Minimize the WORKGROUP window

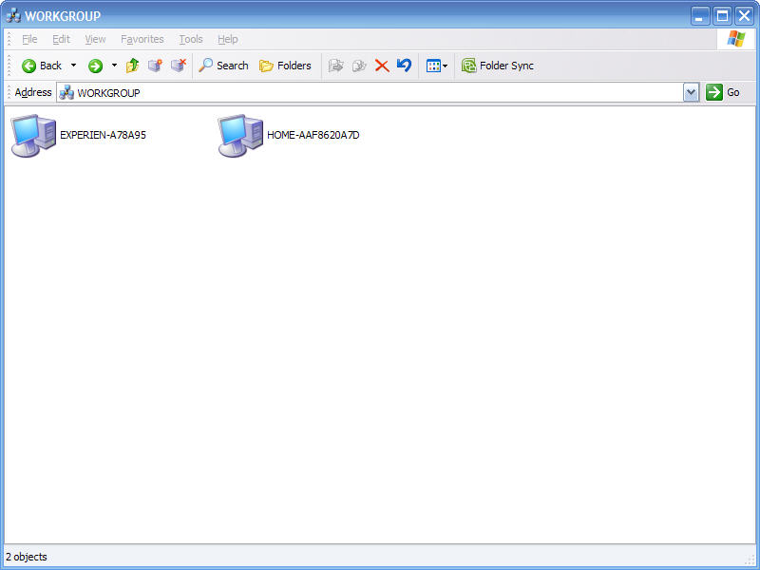(700, 16)
